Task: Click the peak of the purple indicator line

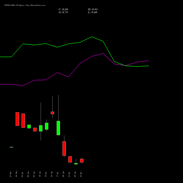Action: coord(103,53)
